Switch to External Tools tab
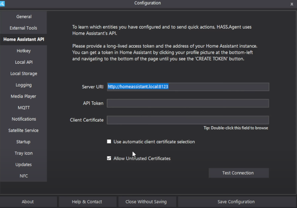 24,28
